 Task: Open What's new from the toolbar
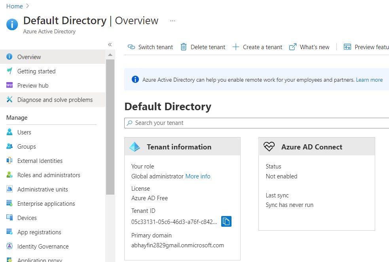pyautogui.click(x=309, y=47)
